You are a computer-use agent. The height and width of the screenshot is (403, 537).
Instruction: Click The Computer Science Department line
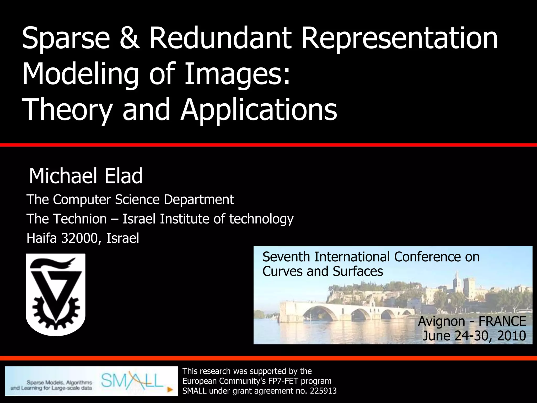click(130, 199)
